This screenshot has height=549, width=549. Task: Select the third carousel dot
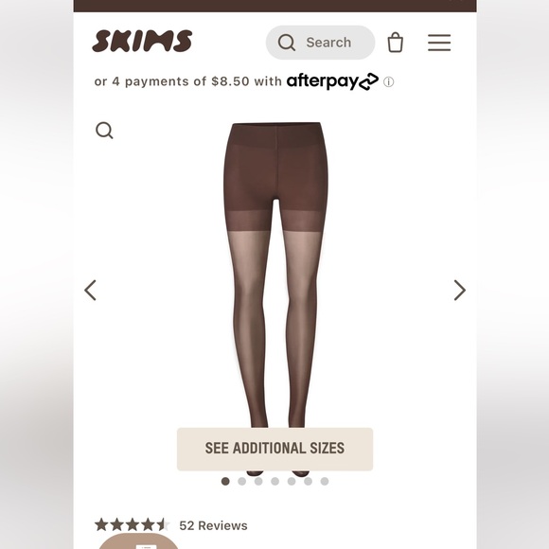pos(258,482)
